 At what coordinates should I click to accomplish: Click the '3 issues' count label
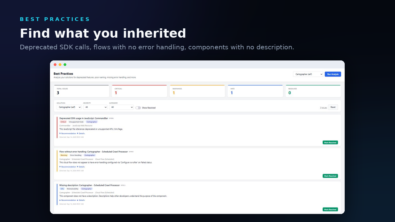point(323,108)
